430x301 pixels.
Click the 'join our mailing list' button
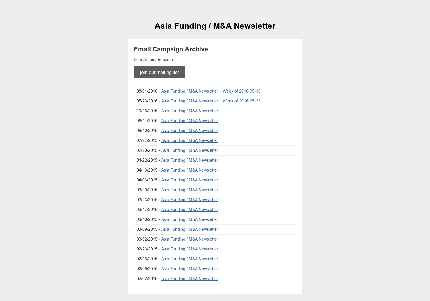pyautogui.click(x=159, y=72)
